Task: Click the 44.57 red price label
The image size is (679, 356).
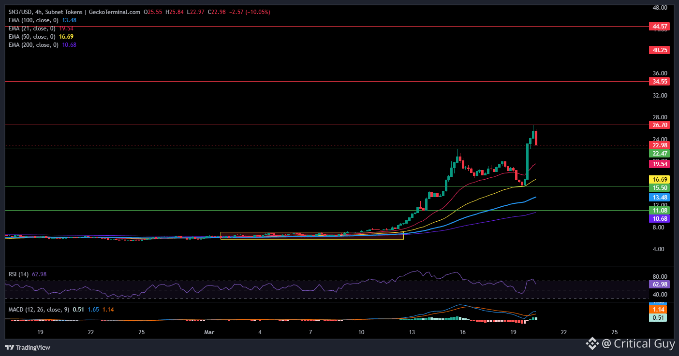Action: point(660,27)
